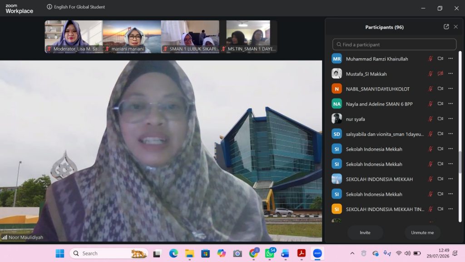Click the Unmute me button
The width and height of the screenshot is (465, 262).
422,232
